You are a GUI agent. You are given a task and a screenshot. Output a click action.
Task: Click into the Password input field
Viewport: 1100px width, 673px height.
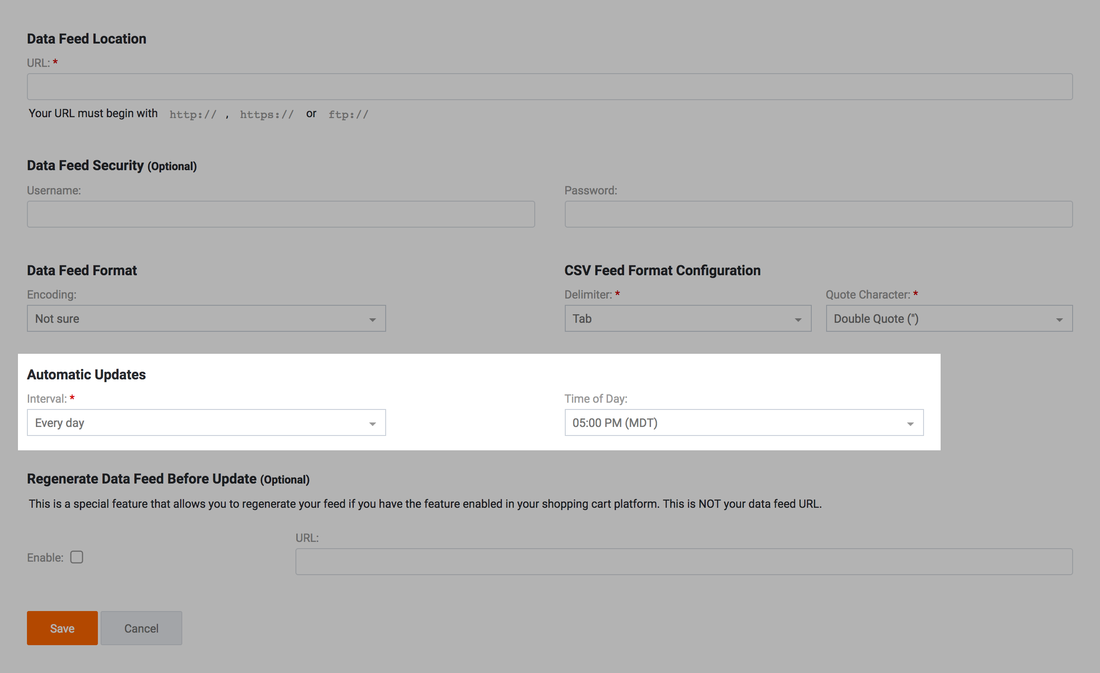(x=818, y=214)
